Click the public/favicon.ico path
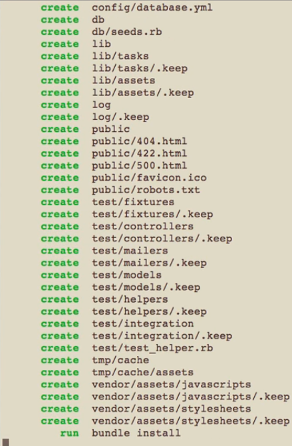Screen dimensions: 292x446 [x=149, y=178]
